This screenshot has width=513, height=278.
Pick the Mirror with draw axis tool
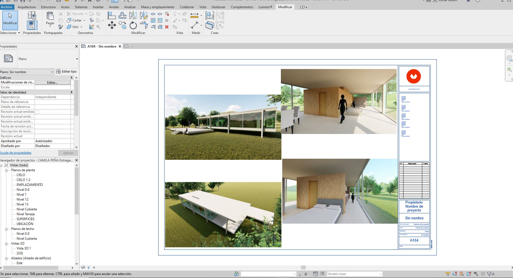144,15
